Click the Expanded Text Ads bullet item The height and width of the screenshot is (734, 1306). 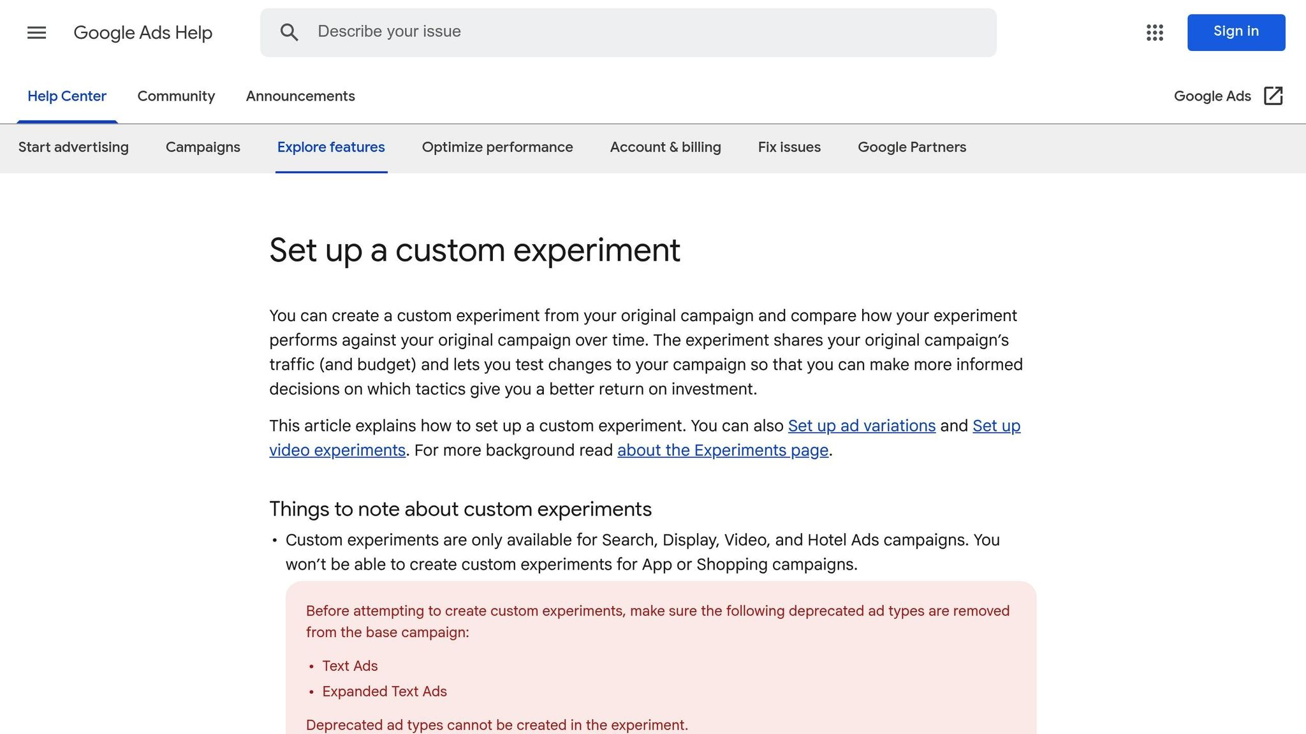[385, 691]
